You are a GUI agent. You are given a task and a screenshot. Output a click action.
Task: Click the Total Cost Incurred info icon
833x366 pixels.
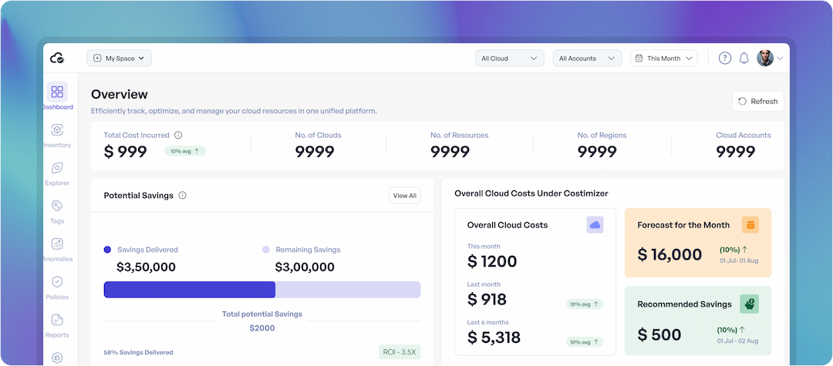[x=178, y=136]
